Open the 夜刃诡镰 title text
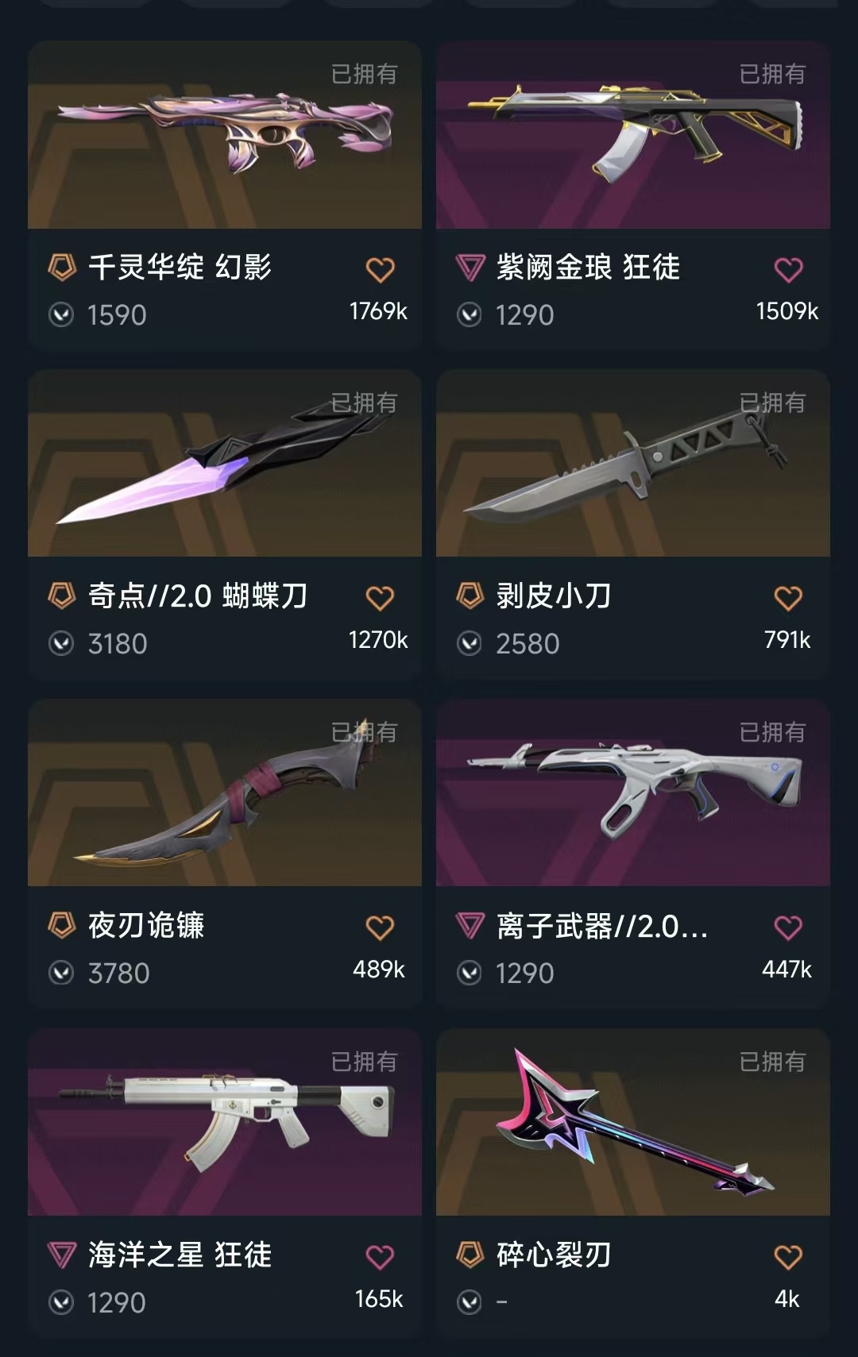This screenshot has height=1357, width=858. coord(146,926)
